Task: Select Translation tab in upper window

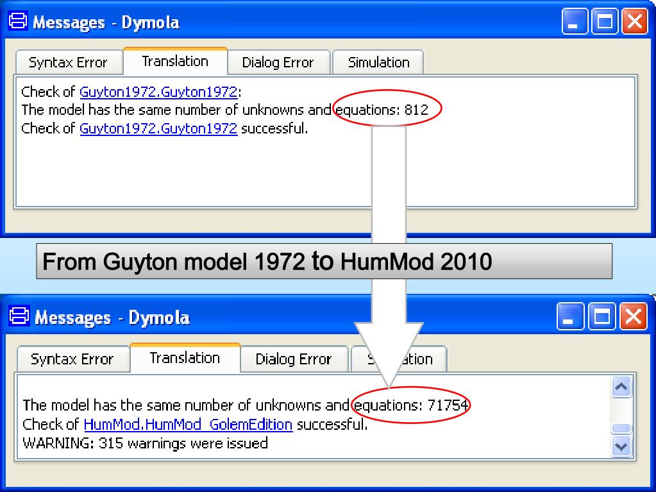Action: pos(175,61)
